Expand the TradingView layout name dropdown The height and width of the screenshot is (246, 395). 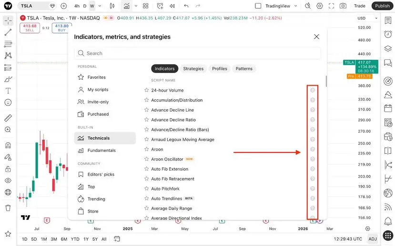tap(296, 6)
